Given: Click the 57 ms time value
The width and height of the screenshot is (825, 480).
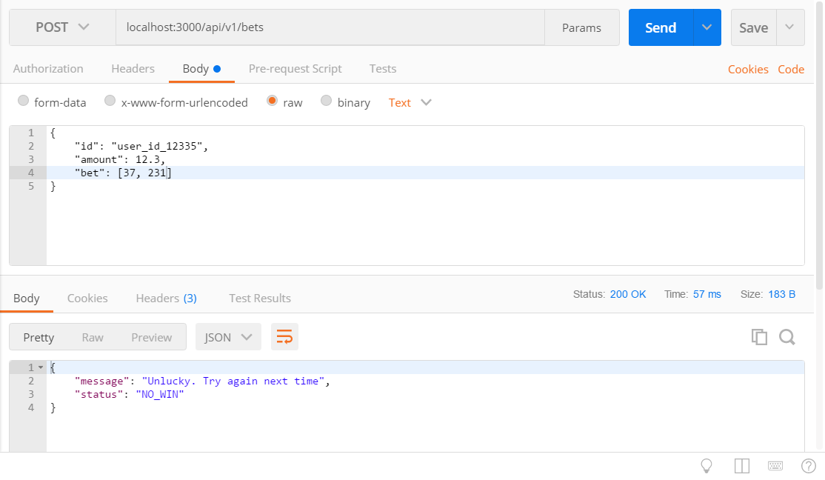Looking at the screenshot, I should (x=707, y=294).
